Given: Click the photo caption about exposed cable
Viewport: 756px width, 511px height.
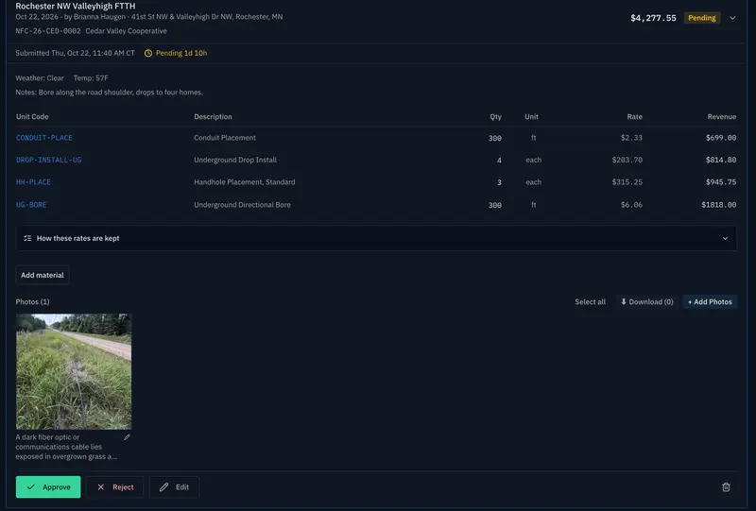Looking at the screenshot, I should [66, 447].
